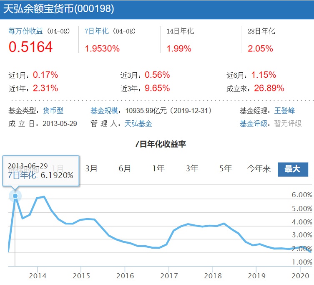Click the 2020 x-axis label
Screen dimensions: 314x285
(x=301, y=276)
